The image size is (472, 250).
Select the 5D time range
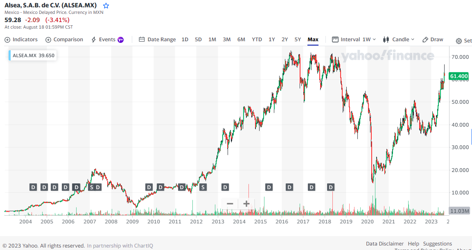[198, 39]
